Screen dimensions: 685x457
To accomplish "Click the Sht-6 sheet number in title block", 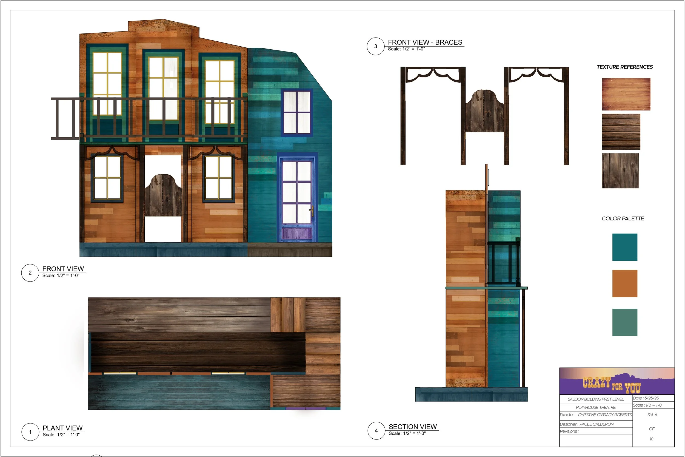I will click(x=652, y=415).
